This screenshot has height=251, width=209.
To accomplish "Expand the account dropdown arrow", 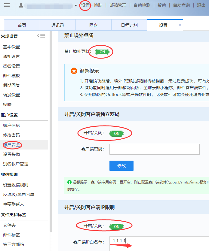I will (x=76, y=5).
